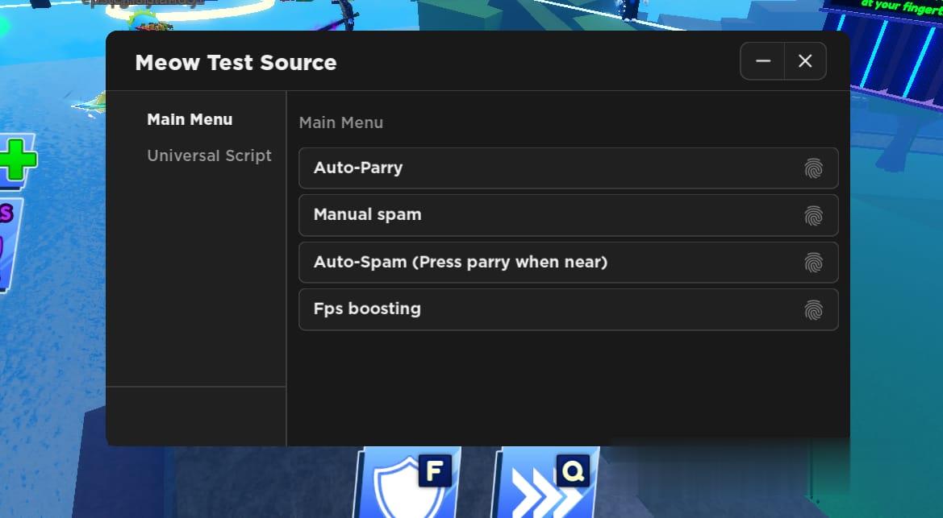The image size is (943, 518).
Task: Minimize the Meow Test Source window
Action: tap(763, 61)
